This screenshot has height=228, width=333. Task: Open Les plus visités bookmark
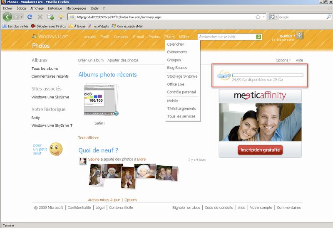(x=15, y=26)
